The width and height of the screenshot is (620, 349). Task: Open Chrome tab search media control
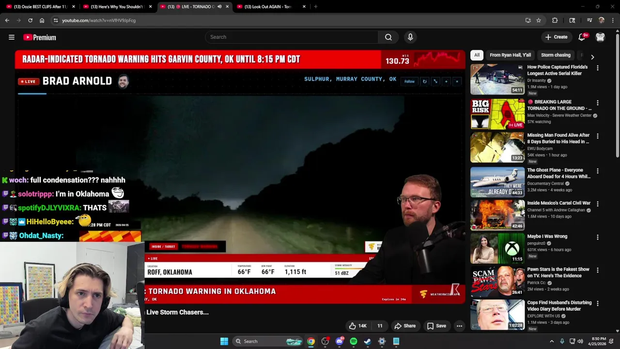589,20
